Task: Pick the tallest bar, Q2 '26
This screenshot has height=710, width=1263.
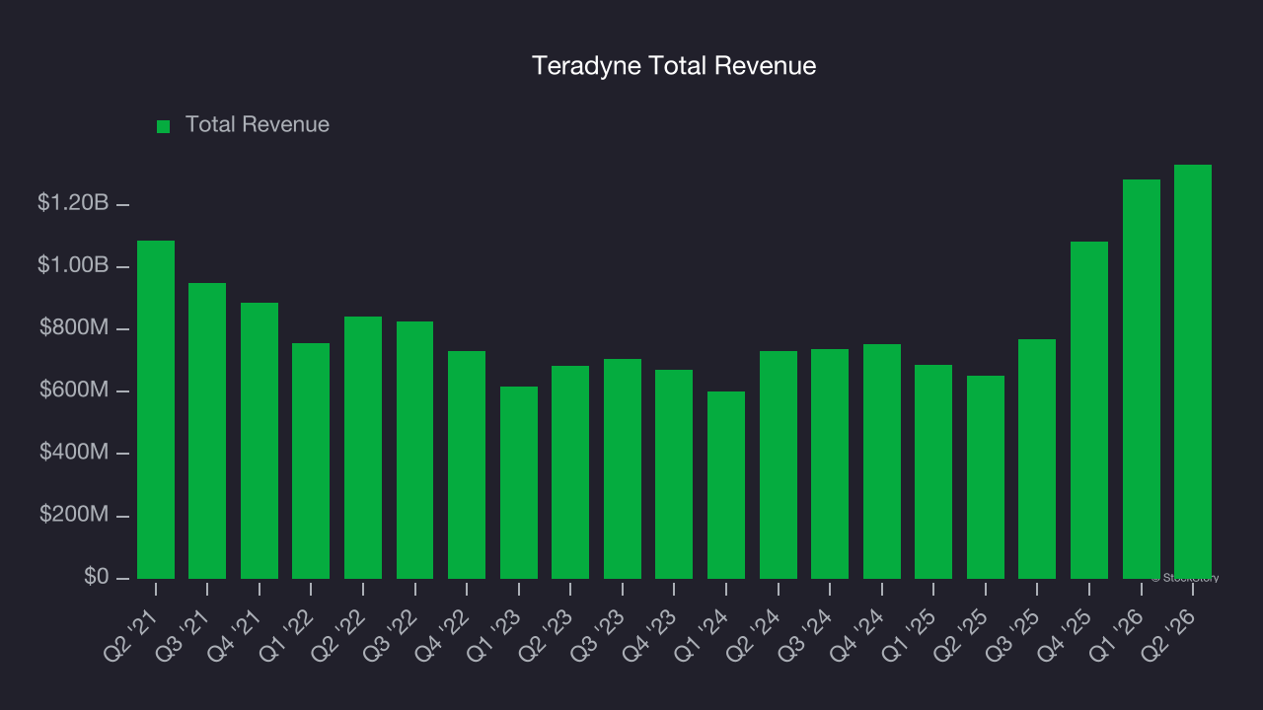Action: tap(1193, 372)
